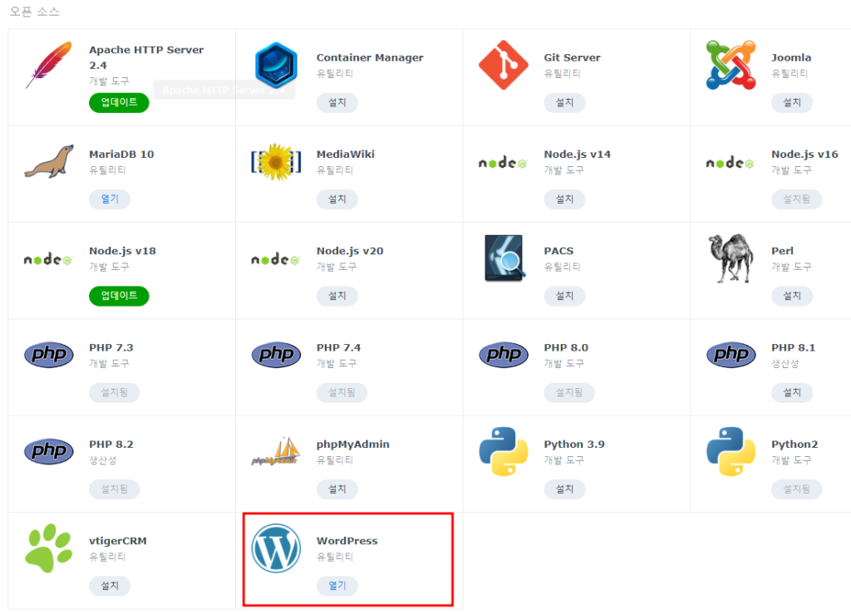The image size is (851, 614).
Task: Click 설치됨 button under Python2
Action: click(x=797, y=489)
